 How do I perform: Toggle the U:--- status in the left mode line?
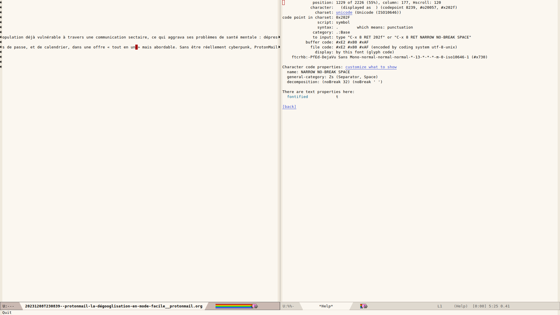tap(8, 306)
